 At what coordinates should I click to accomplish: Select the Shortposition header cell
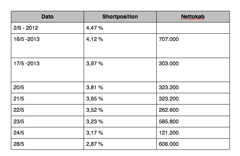[x=120, y=17]
